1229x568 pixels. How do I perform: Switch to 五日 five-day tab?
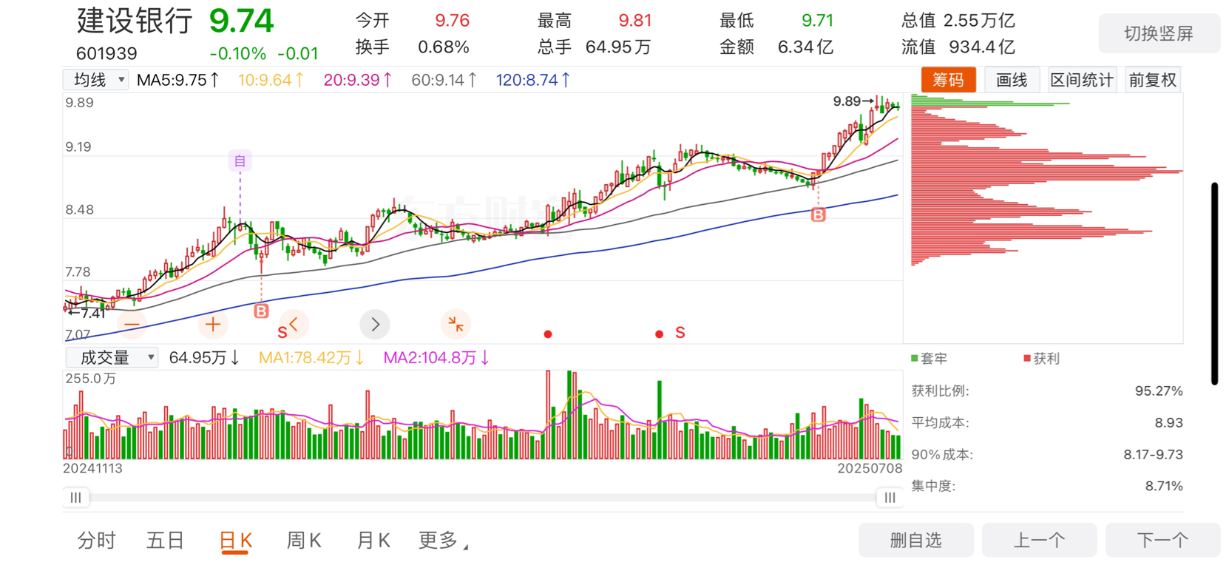pos(165,541)
